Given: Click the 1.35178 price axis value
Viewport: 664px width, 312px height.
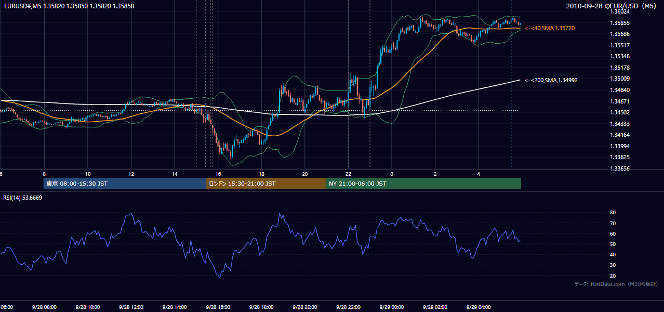Looking at the screenshot, I should coord(620,68).
